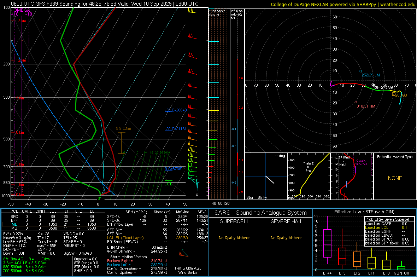Click the 'Effective Layer STP (with CIN)' title

(364, 212)
